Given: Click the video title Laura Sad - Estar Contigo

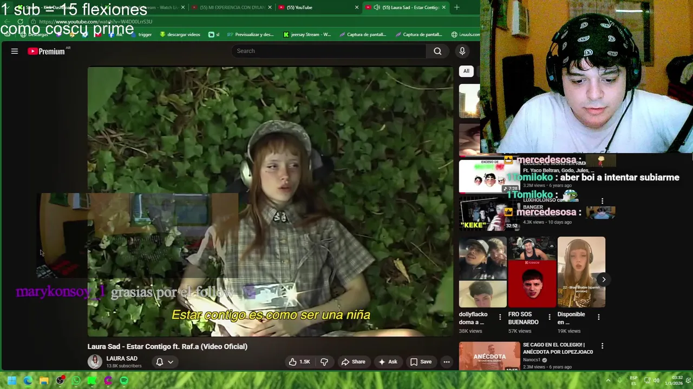Looking at the screenshot, I should [167, 346].
